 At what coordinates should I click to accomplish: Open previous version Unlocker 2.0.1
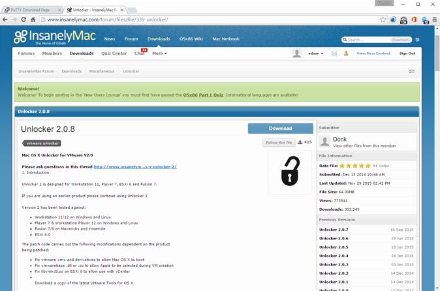pos(334,282)
